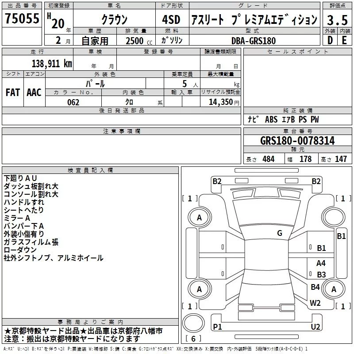Select the damage mark A4 on the diagram
This screenshot has width=354, height=354.
(321, 263)
